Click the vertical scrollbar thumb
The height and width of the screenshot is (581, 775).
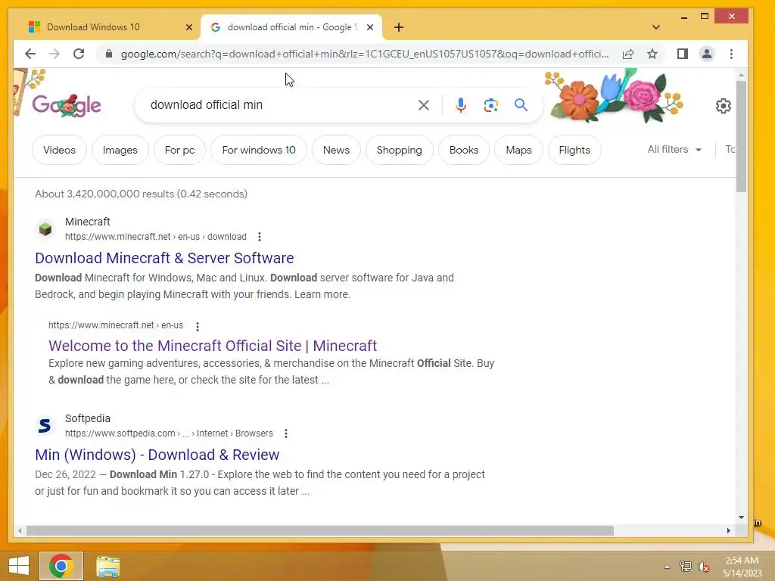[x=741, y=137]
